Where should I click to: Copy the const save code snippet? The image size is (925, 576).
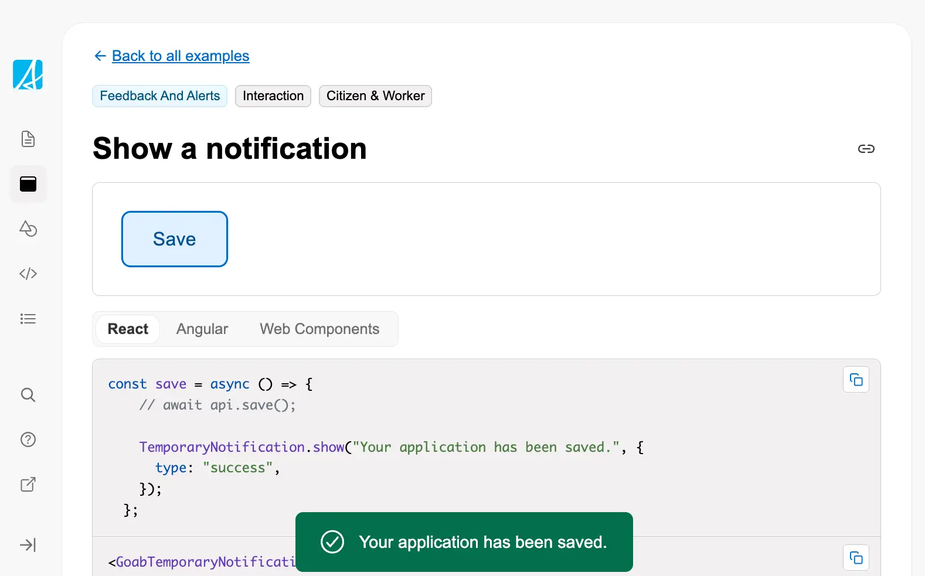[856, 380]
